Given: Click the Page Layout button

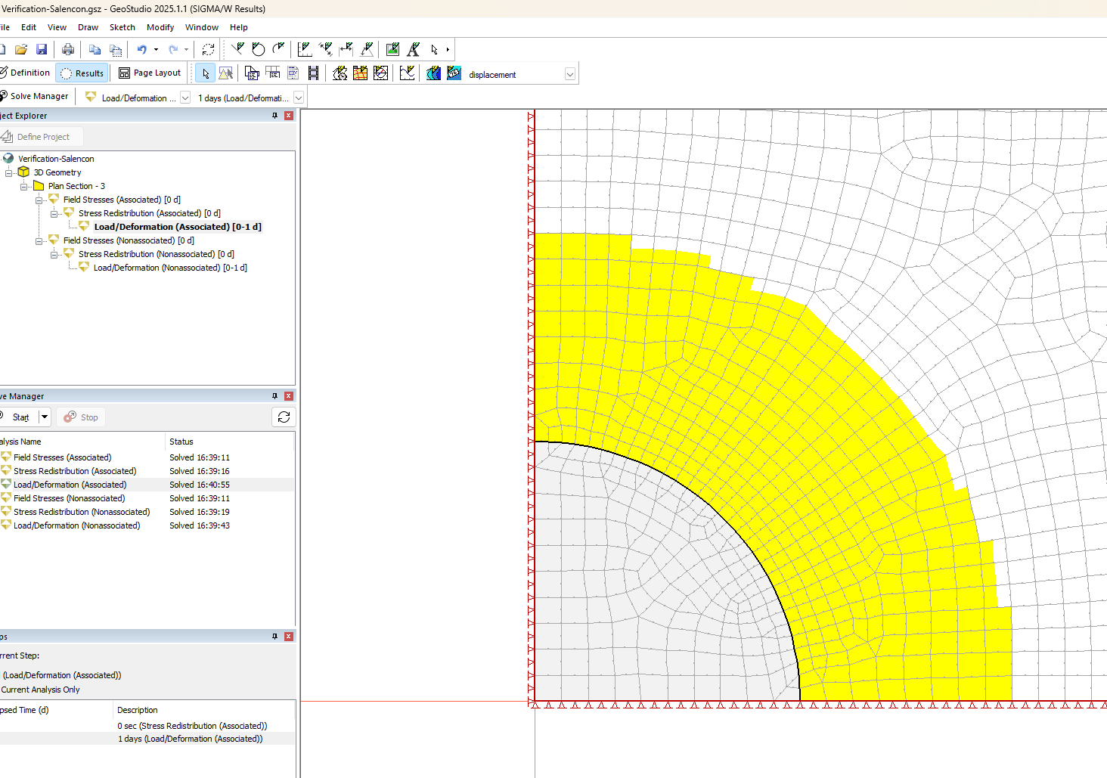Looking at the screenshot, I should pos(150,73).
